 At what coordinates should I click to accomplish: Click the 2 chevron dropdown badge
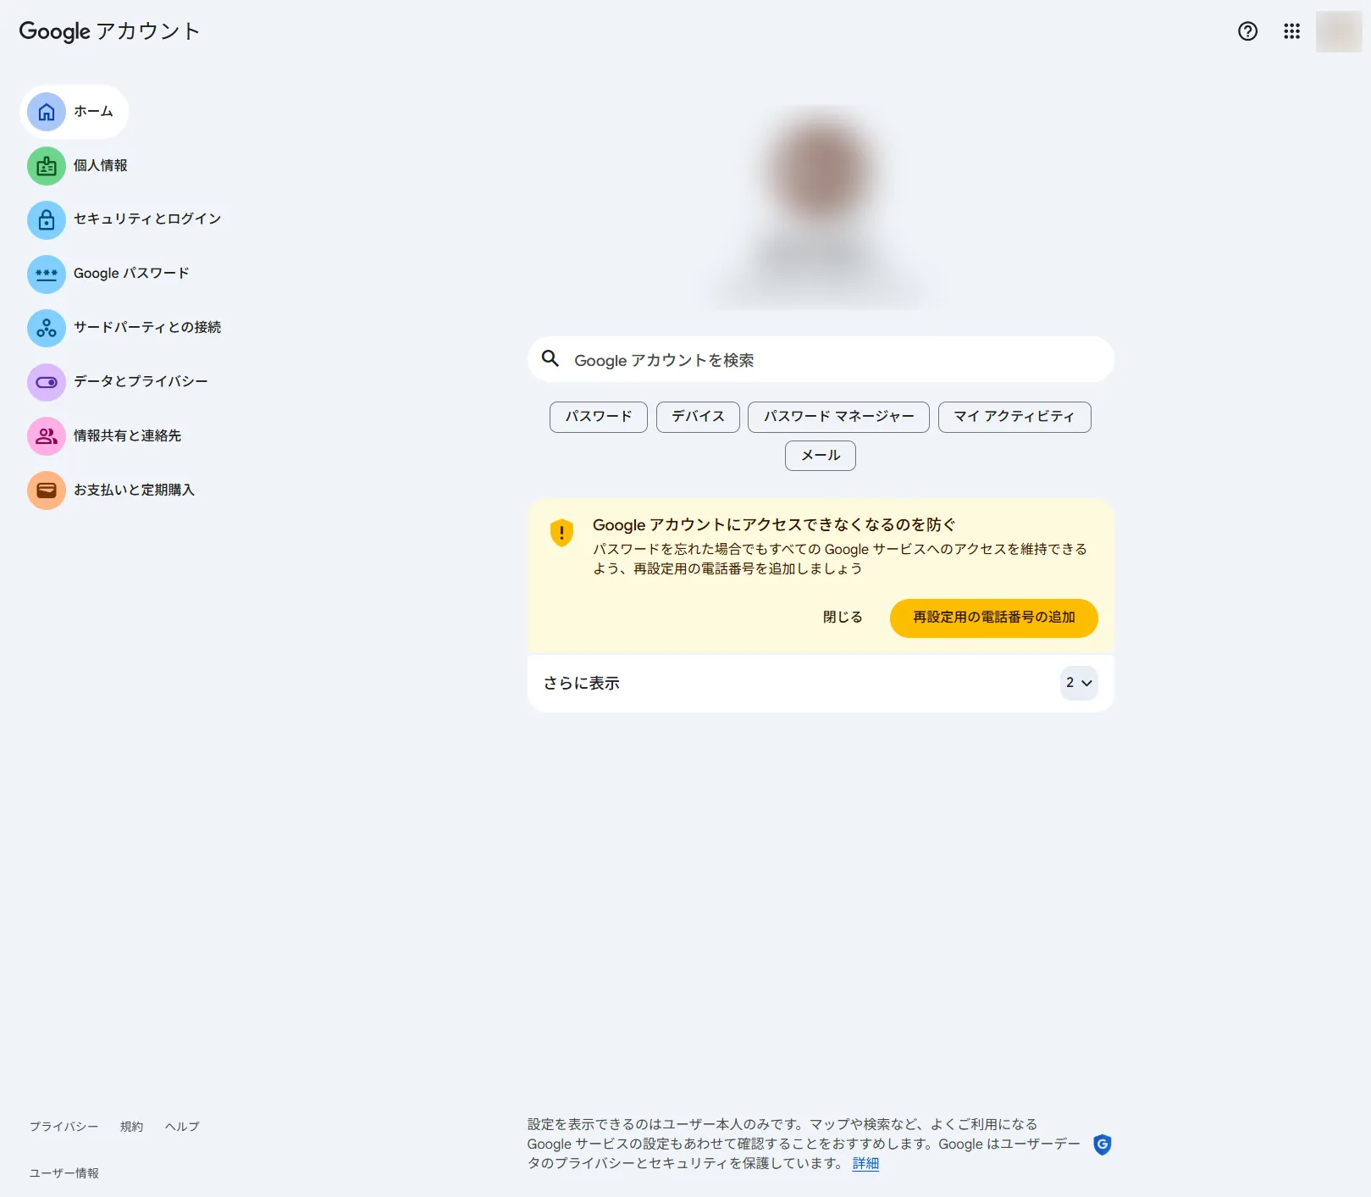1078,683
